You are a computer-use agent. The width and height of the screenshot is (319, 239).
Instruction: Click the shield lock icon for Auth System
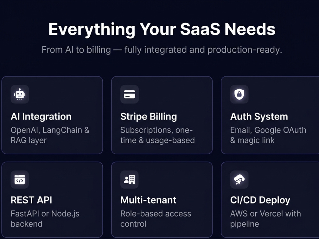239,94
